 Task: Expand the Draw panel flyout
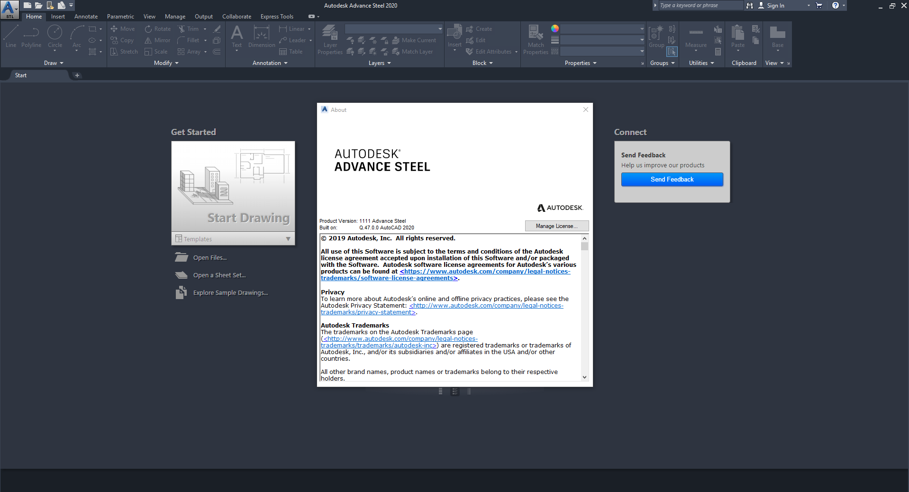[54, 63]
